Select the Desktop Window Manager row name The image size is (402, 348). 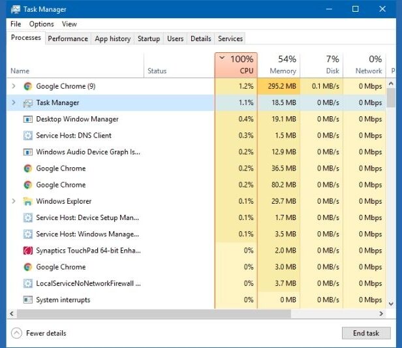point(77,119)
